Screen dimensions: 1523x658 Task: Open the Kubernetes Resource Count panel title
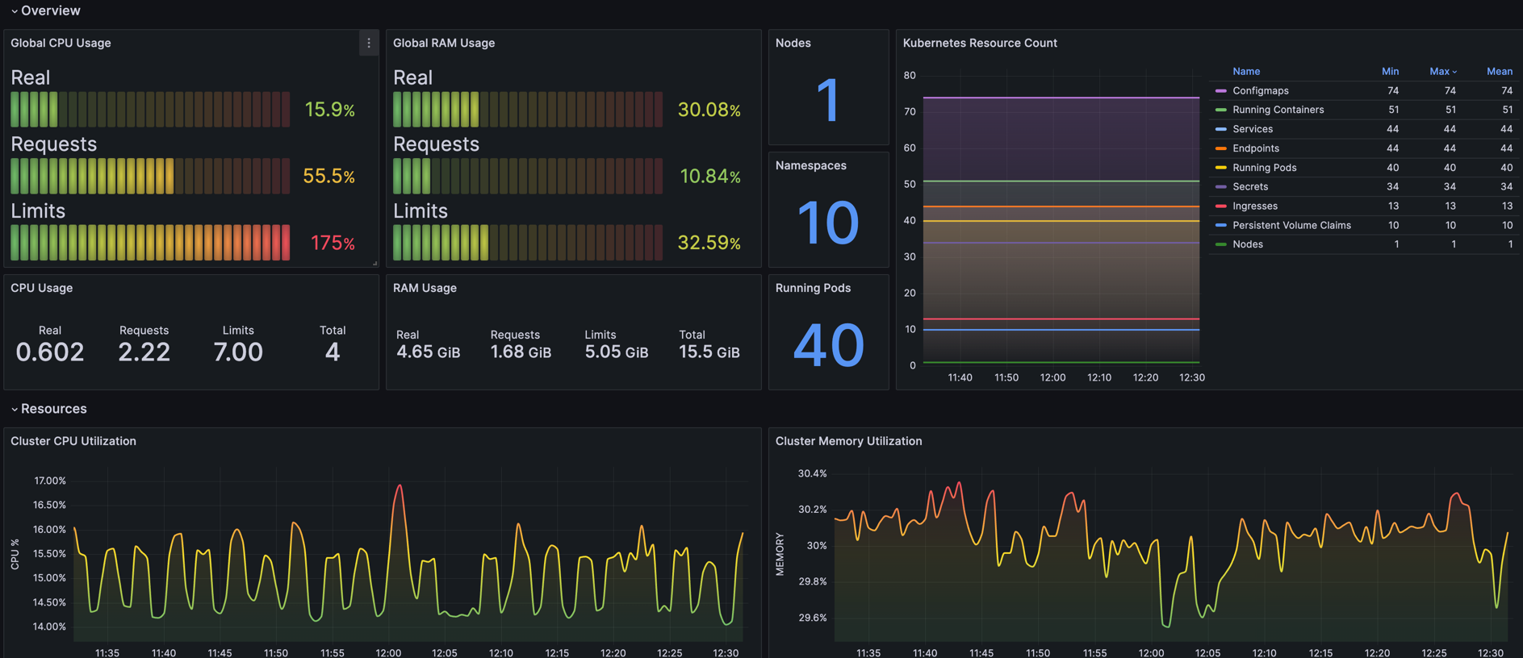[979, 44]
